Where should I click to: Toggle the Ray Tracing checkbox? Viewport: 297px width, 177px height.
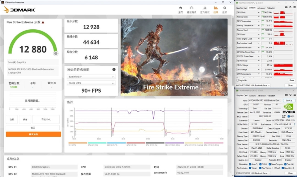point(260,168)
